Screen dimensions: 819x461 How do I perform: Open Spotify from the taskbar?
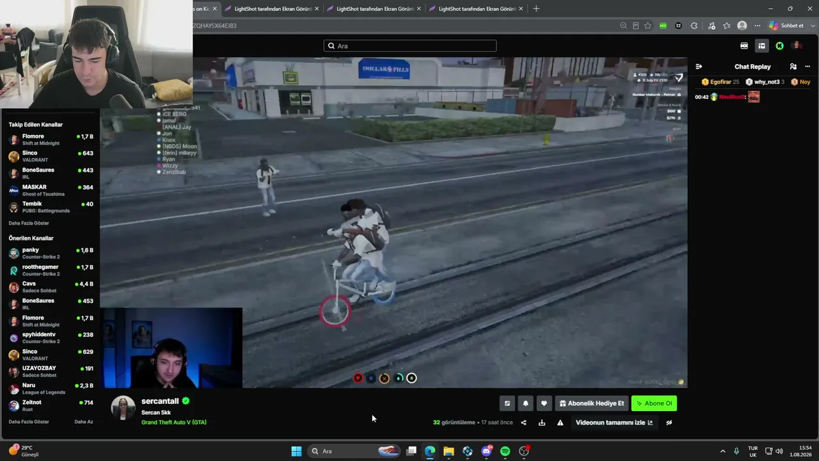pyautogui.click(x=505, y=451)
